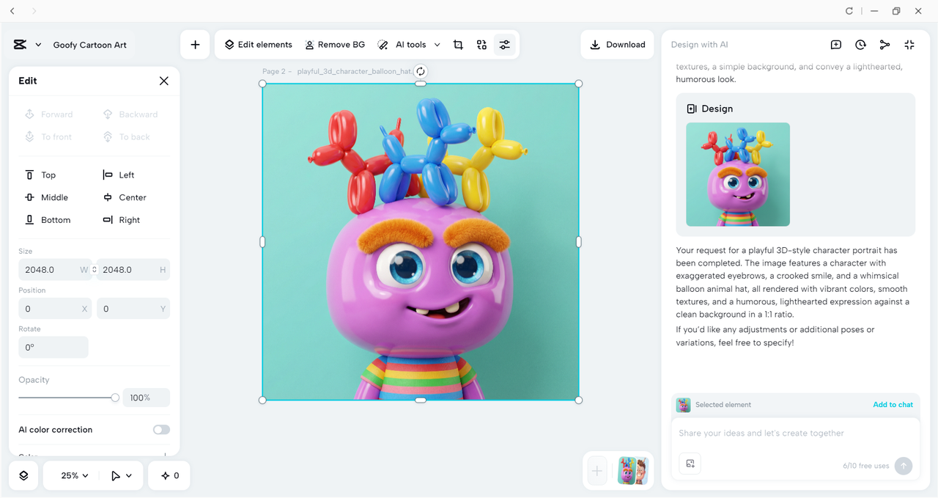Click the Remove BG icon
Screen dimensions: 938x498
pyautogui.click(x=311, y=45)
